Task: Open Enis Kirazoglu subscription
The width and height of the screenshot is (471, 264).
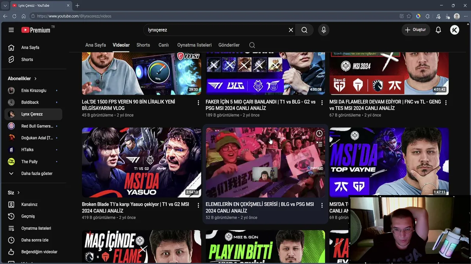Action: click(x=33, y=91)
